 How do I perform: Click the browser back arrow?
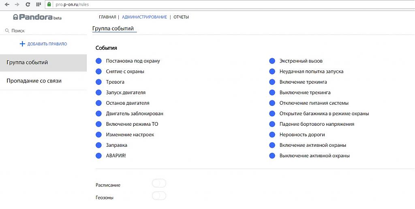coord(7,4)
